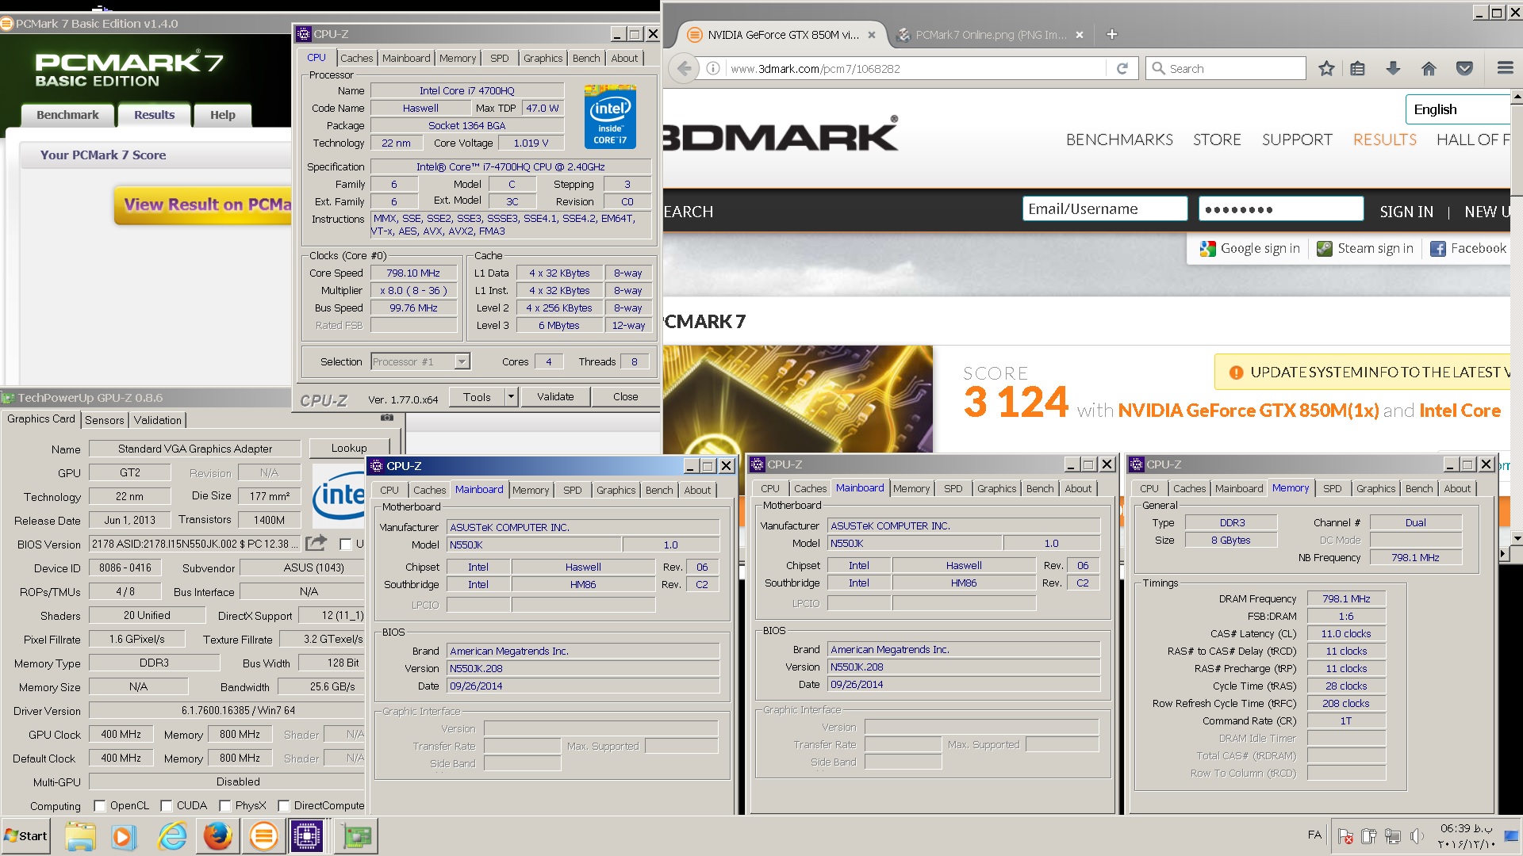Click Firefox back arrow button

click(x=684, y=69)
